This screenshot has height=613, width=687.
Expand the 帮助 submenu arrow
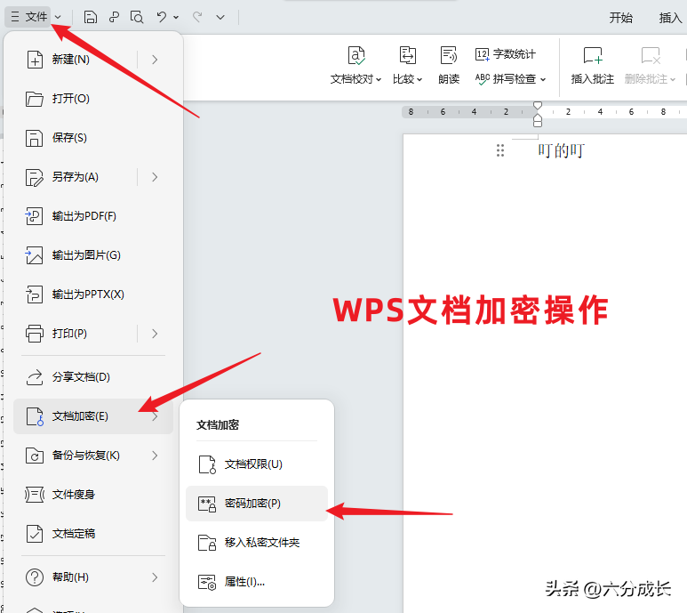pyautogui.click(x=155, y=577)
